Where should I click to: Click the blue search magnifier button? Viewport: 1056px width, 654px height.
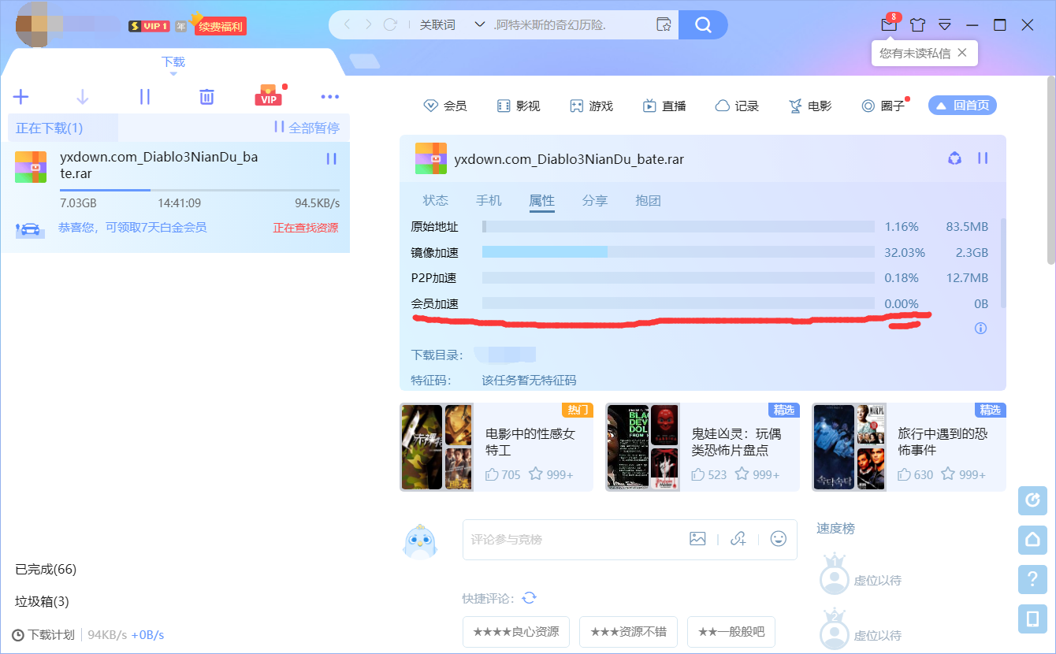703,24
